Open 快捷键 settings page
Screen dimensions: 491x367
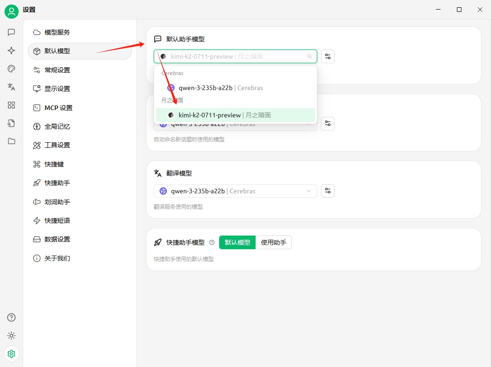point(80,164)
